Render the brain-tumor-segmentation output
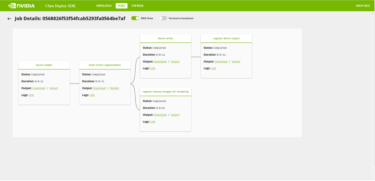The width and height of the screenshot is (375, 181). pyautogui.click(x=115, y=88)
